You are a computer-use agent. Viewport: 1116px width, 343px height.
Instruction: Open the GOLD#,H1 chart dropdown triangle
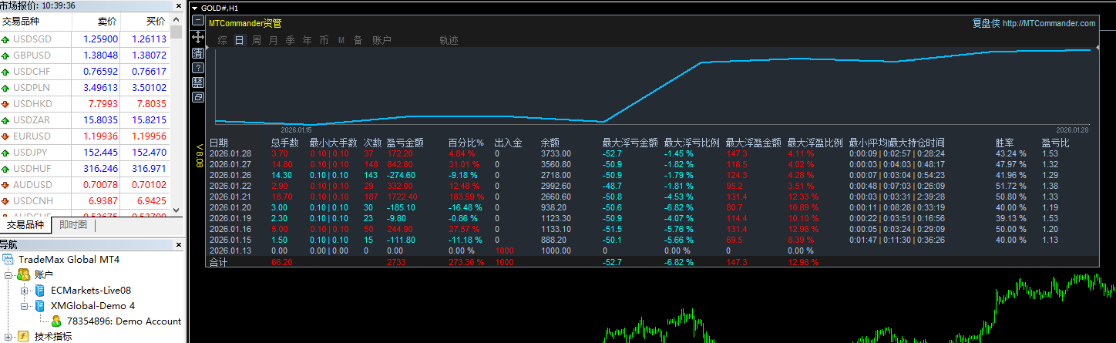pyautogui.click(x=195, y=8)
